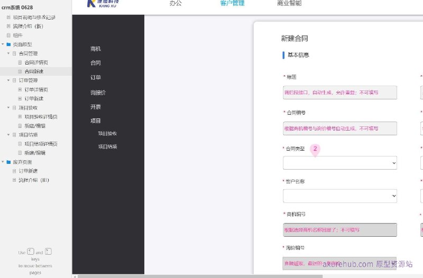Select 项目结项 in the page tree

[29, 135]
